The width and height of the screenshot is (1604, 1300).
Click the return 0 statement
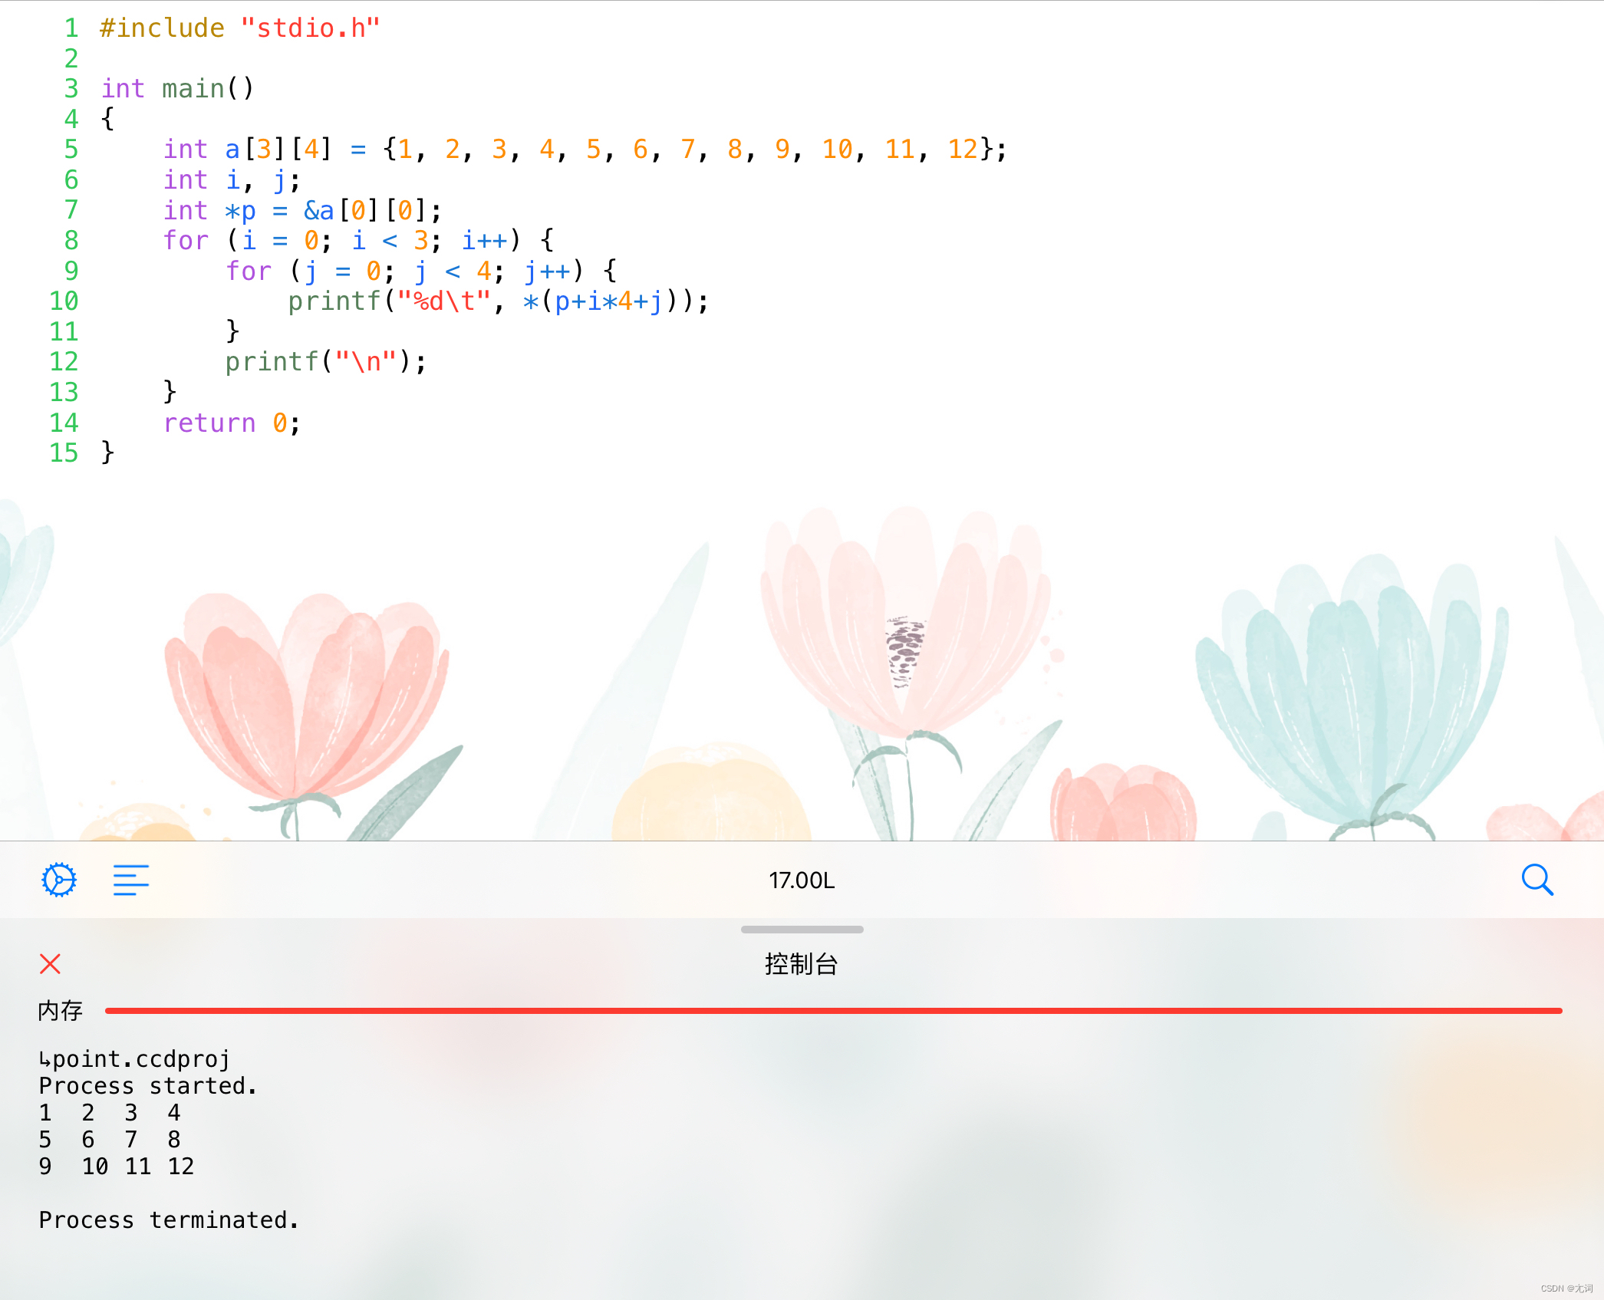coord(232,423)
